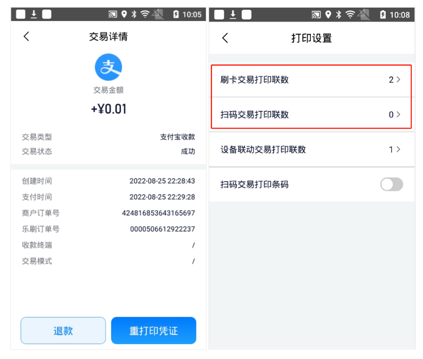The width and height of the screenshot is (423, 359).
Task: Tap the 退款 refund button
Action: click(x=63, y=331)
